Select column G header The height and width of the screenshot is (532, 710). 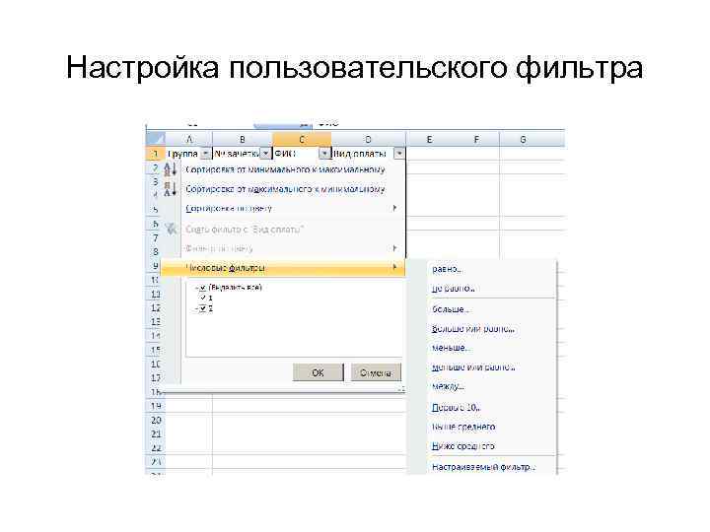pos(523,139)
